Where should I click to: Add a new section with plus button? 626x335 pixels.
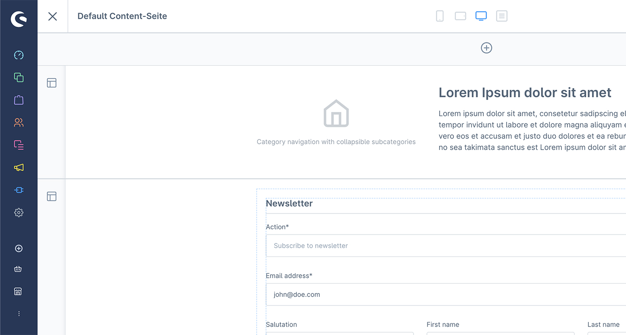(x=486, y=48)
